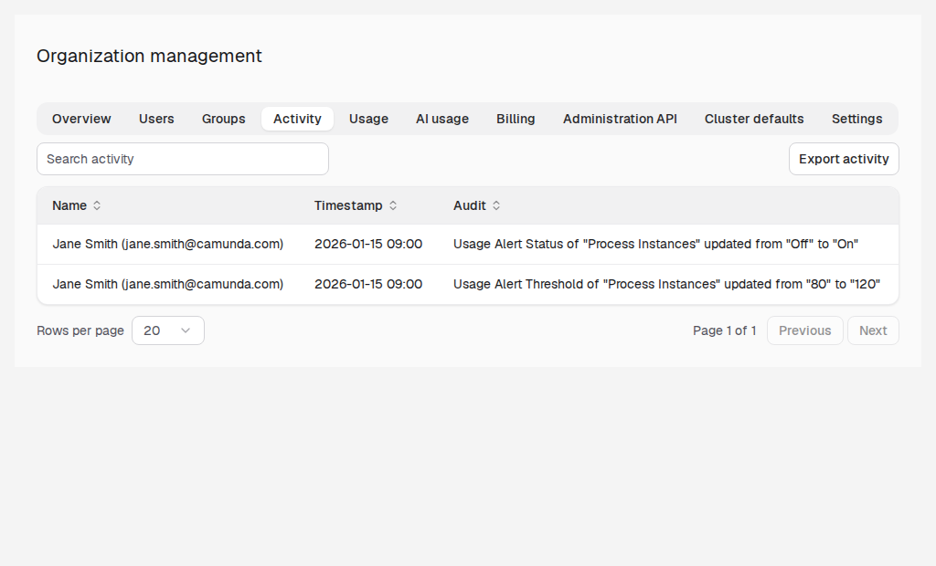Sort by Audit column icon
This screenshot has height=566, width=936.
pyautogui.click(x=496, y=205)
